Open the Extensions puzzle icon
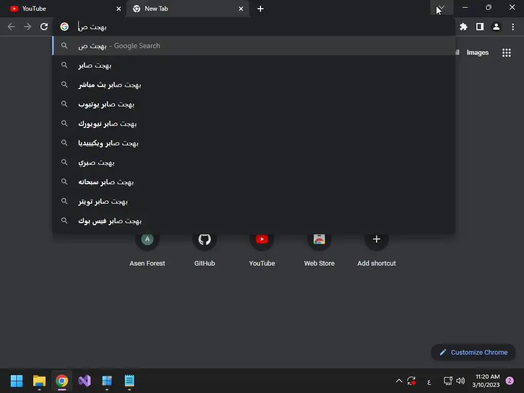Viewport: 524px width, 393px height. (464, 27)
